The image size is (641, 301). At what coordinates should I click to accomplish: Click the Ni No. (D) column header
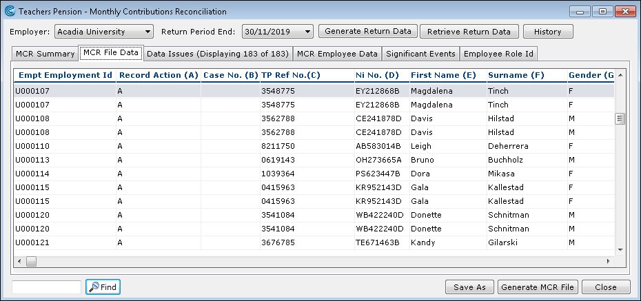pyautogui.click(x=383, y=76)
